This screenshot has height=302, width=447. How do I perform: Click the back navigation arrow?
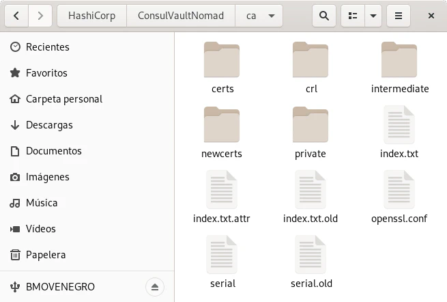tap(16, 15)
